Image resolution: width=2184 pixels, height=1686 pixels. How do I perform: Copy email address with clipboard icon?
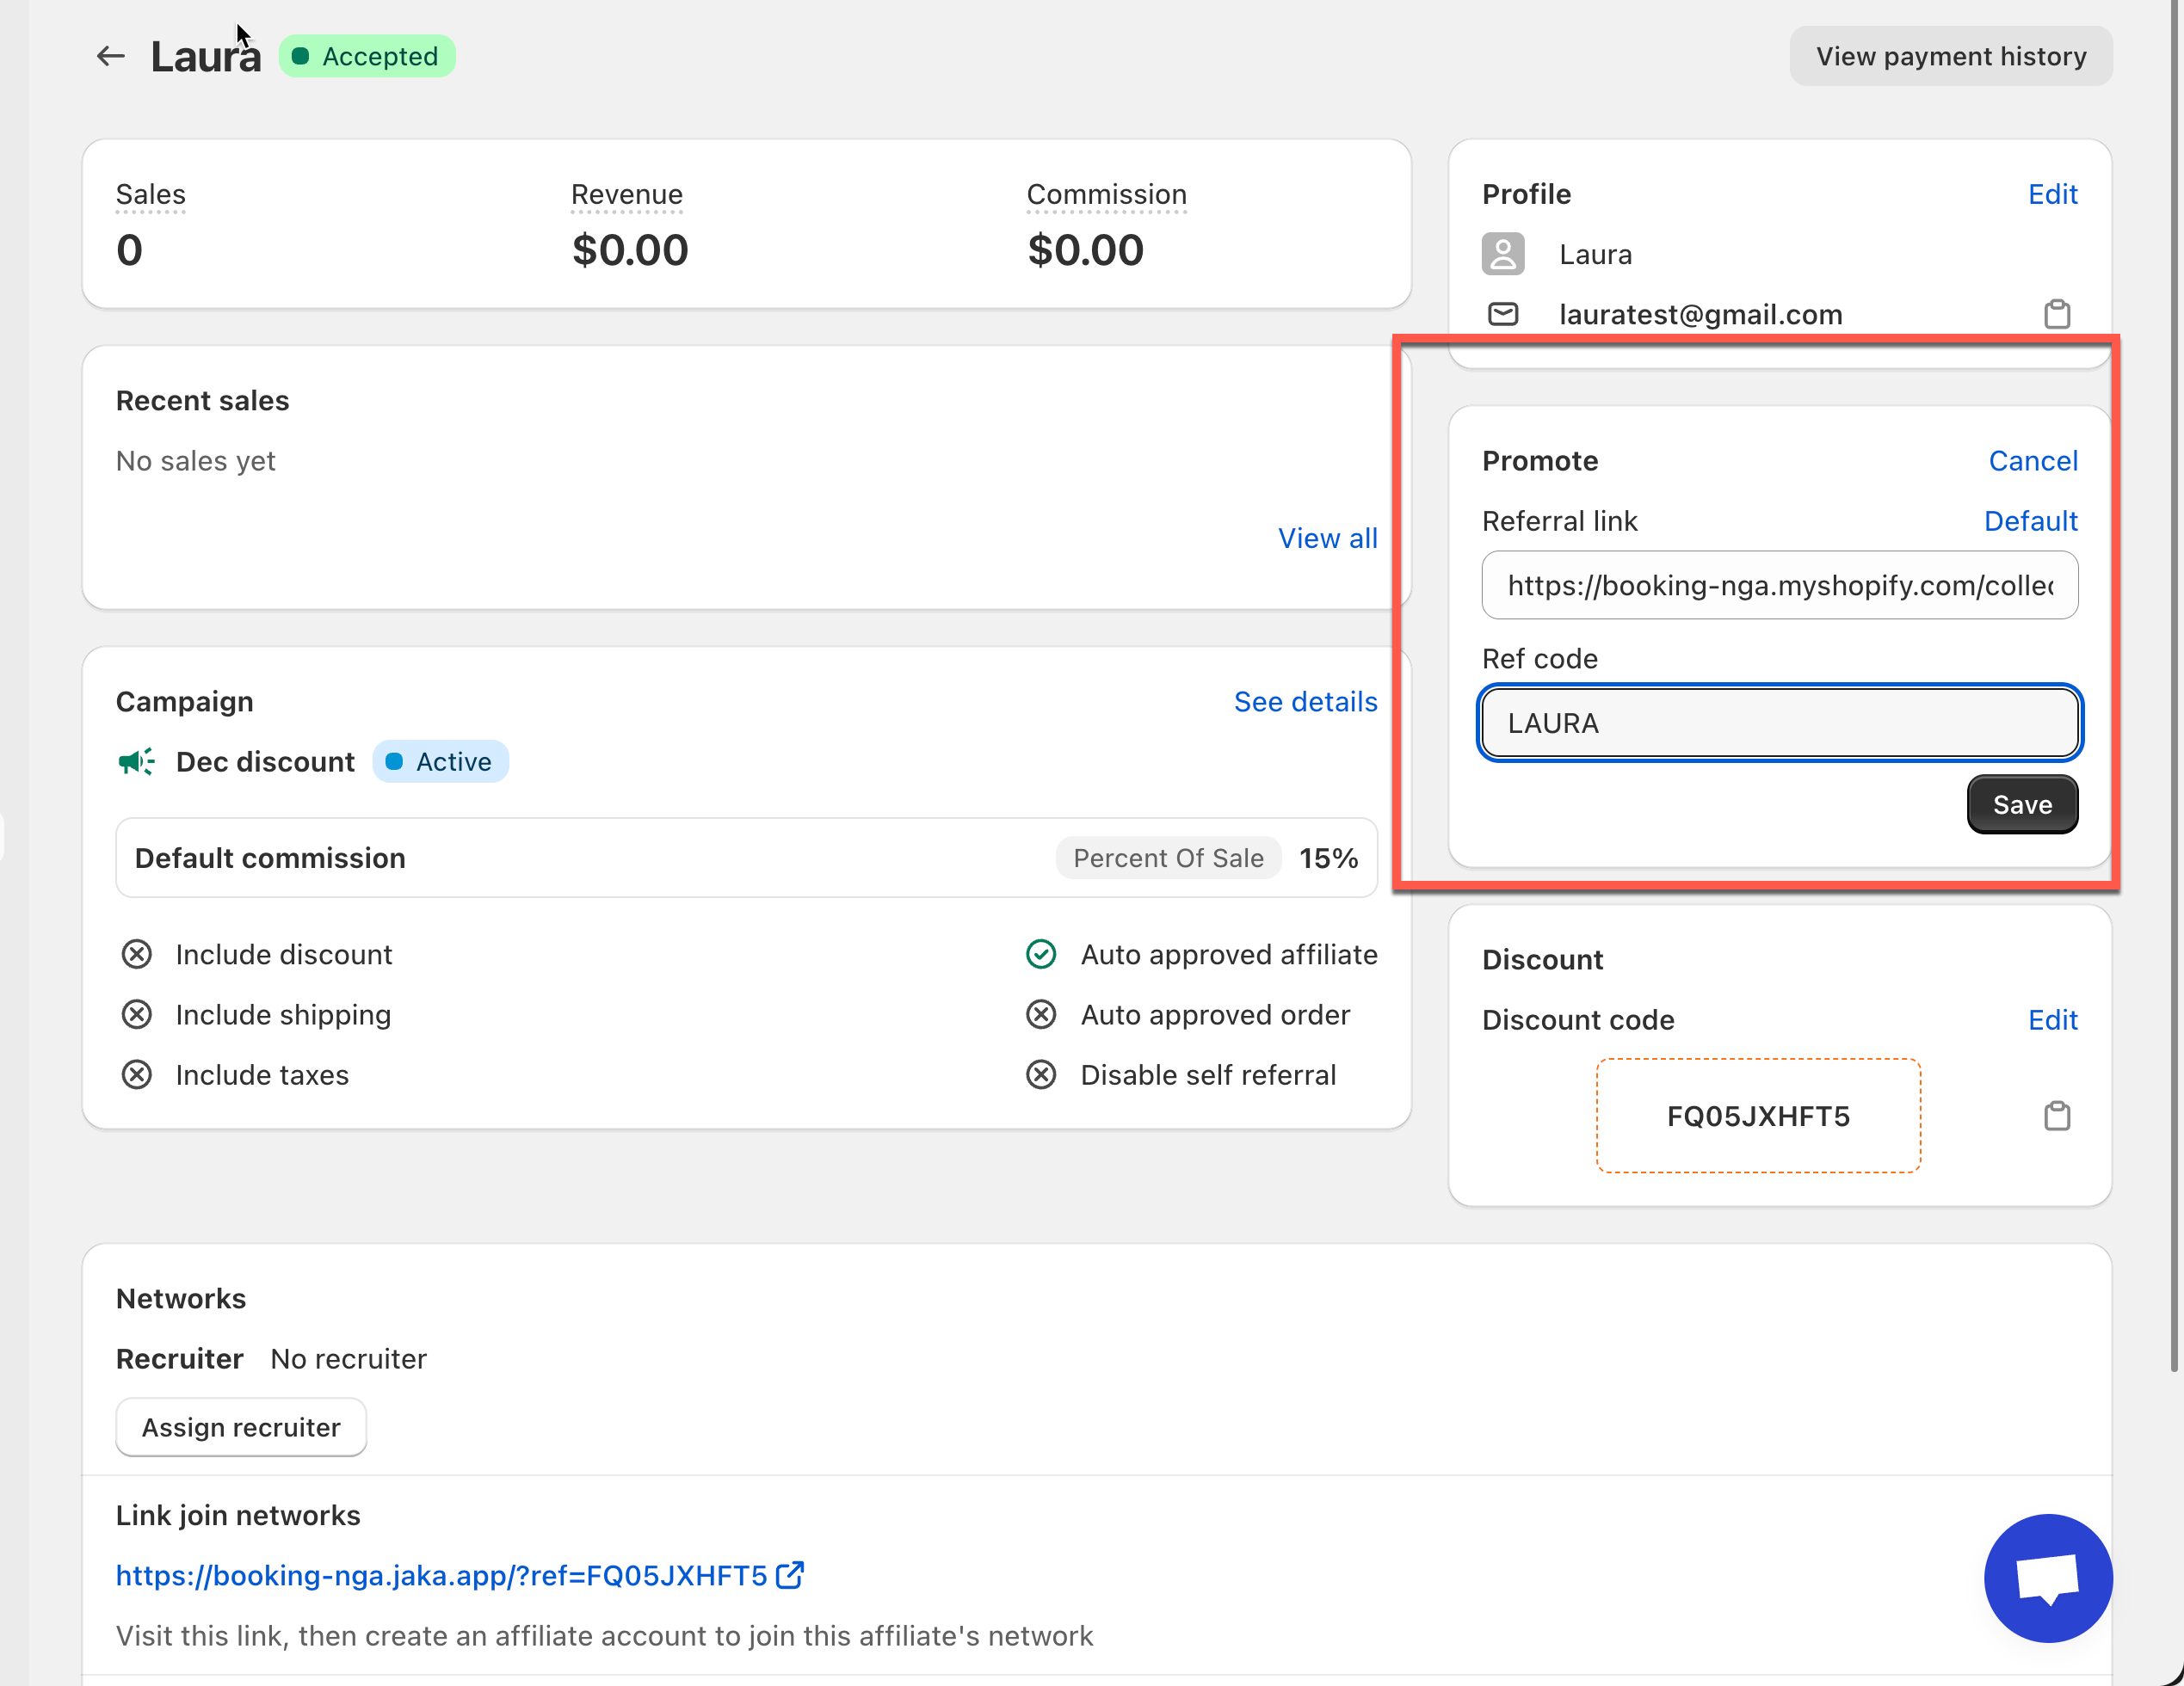pyautogui.click(x=2056, y=314)
